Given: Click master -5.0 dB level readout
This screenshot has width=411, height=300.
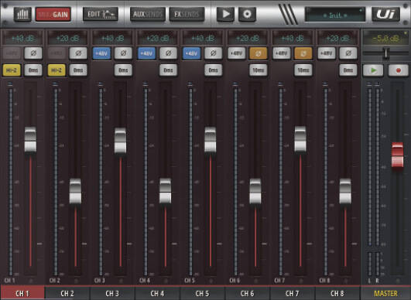Looking at the screenshot, I should pyautogui.click(x=385, y=39).
